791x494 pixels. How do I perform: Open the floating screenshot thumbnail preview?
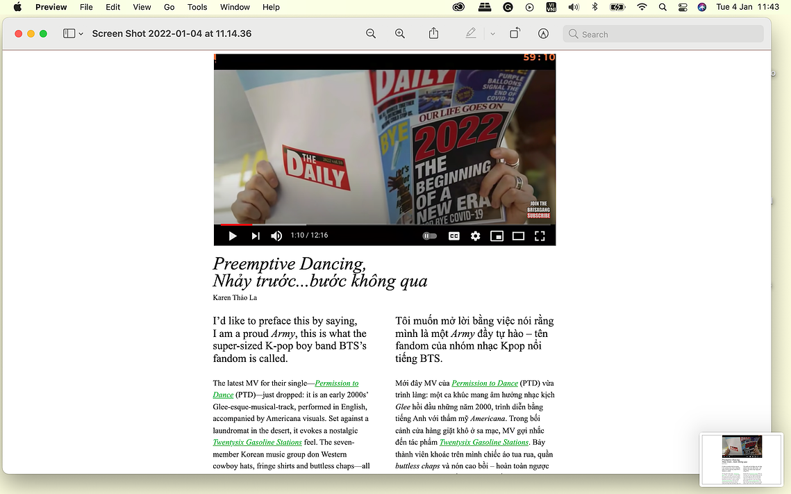pyautogui.click(x=742, y=459)
